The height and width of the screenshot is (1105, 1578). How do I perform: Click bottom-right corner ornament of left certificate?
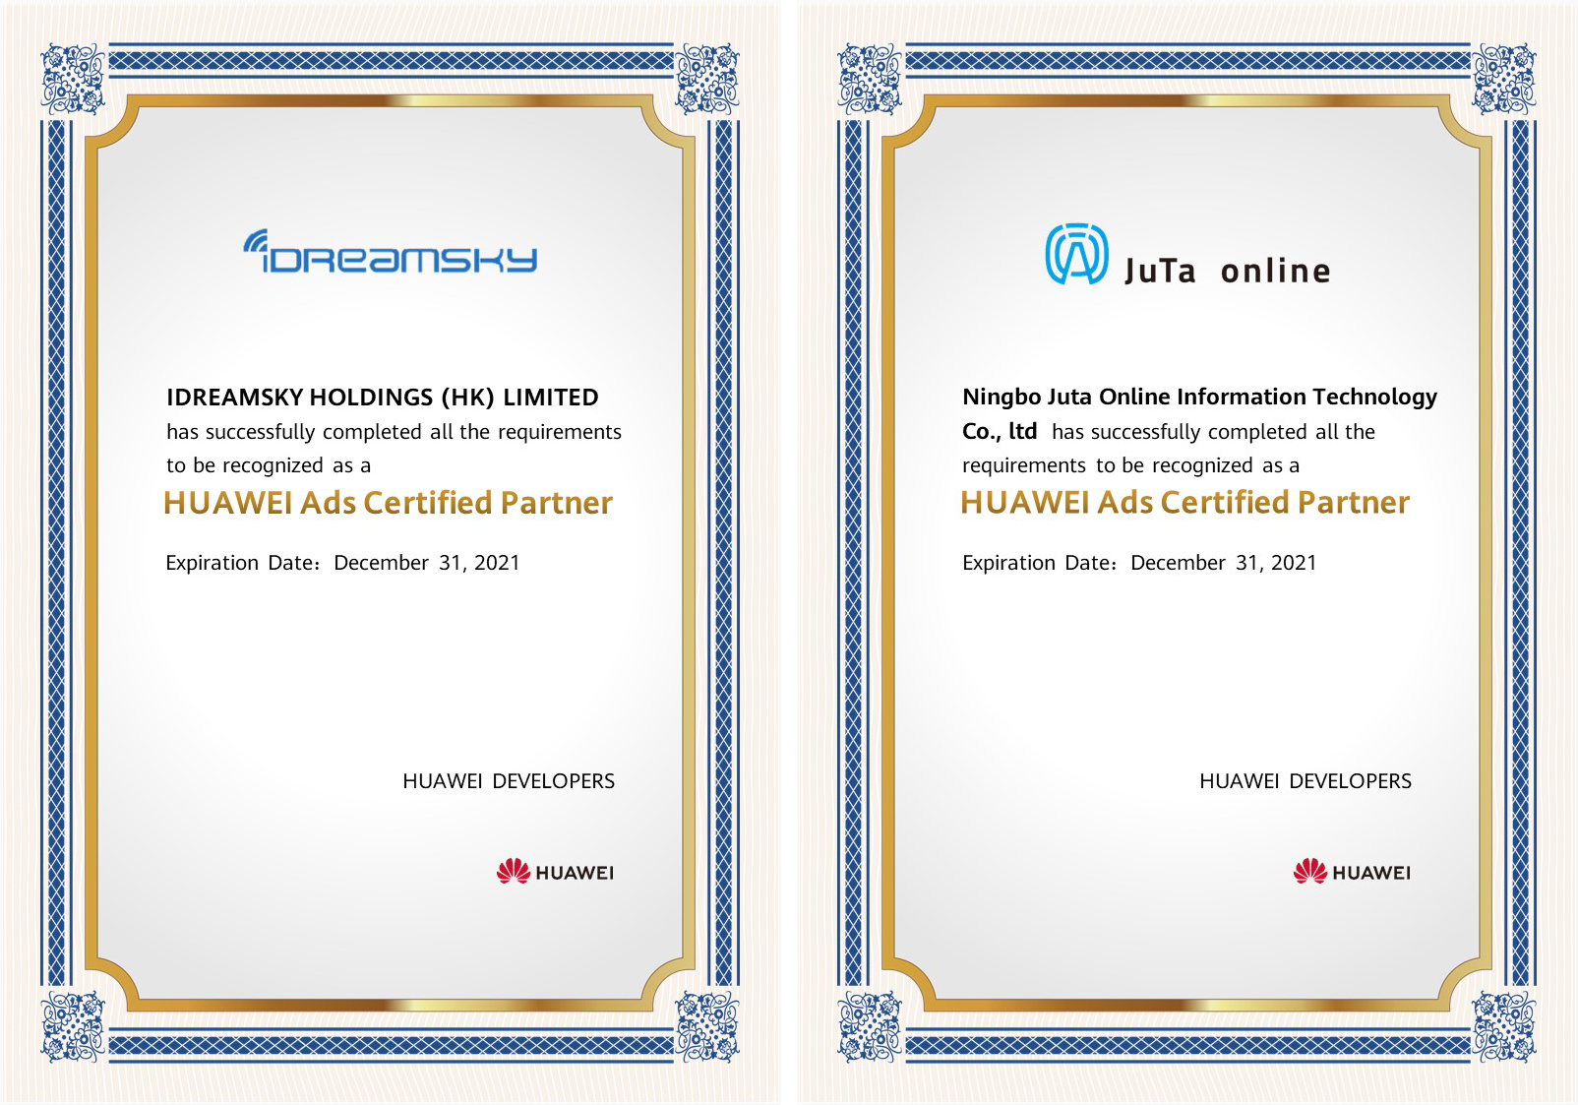[706, 1026]
